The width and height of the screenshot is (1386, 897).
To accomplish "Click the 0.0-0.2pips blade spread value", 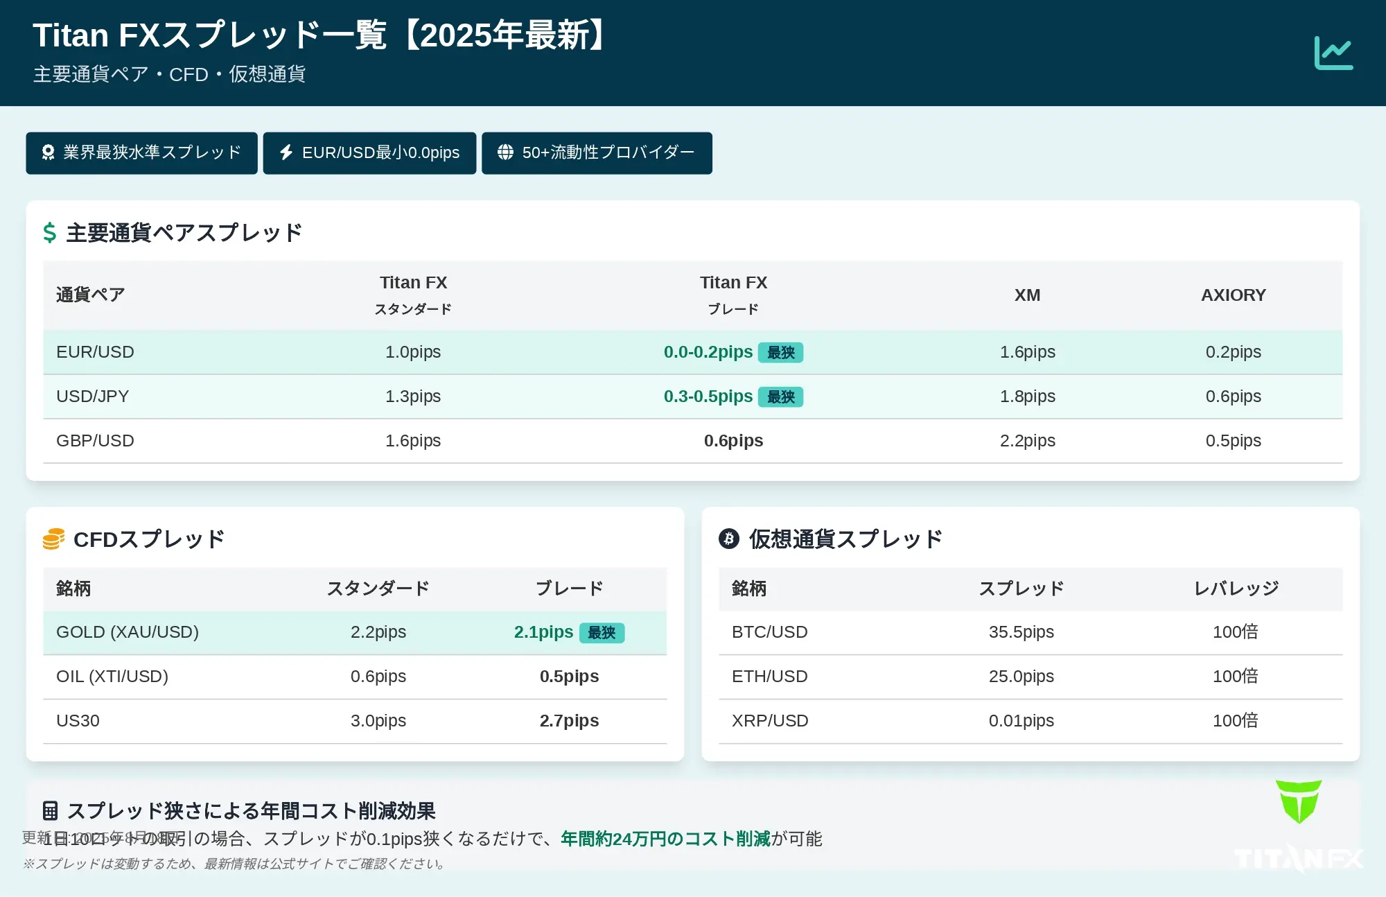I will tap(708, 352).
